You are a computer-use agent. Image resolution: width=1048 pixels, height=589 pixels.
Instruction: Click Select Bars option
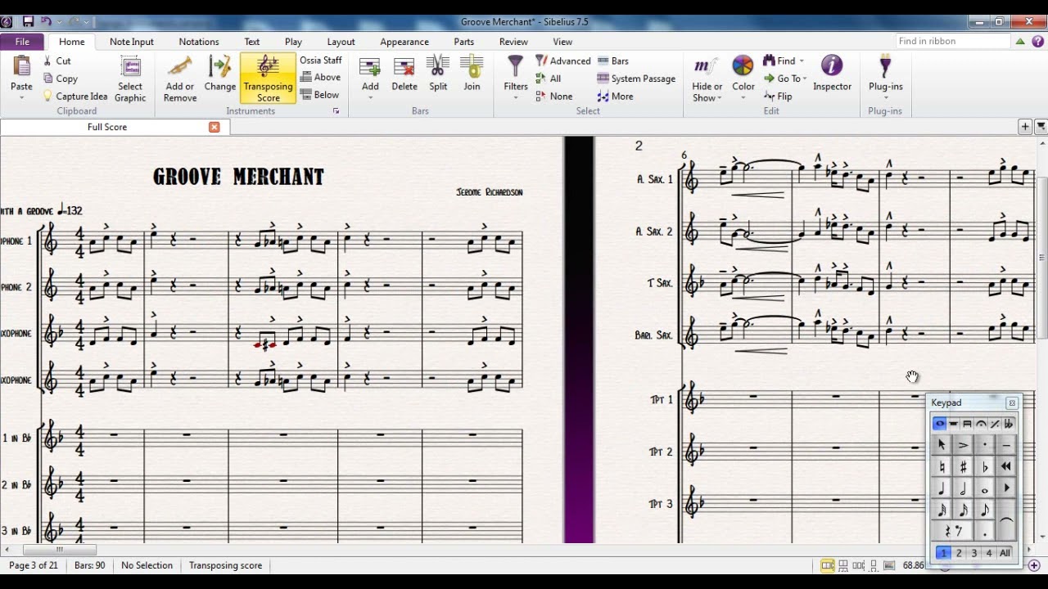click(613, 61)
